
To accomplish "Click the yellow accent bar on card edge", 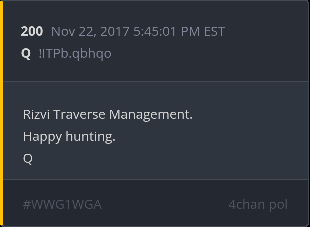I will coord(1,113).
